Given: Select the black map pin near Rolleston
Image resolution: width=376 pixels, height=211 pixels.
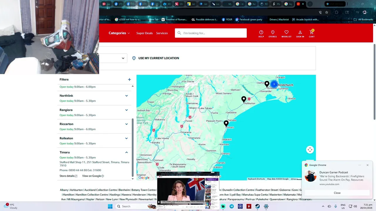Looking at the screenshot, I should [267, 84].
